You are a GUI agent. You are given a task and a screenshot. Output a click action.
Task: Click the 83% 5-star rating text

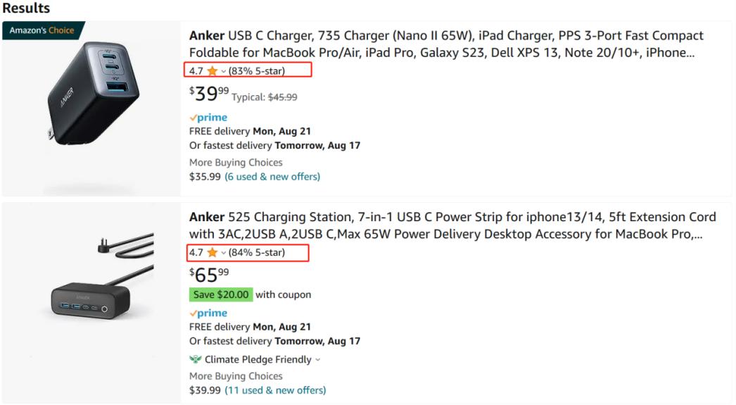click(257, 71)
